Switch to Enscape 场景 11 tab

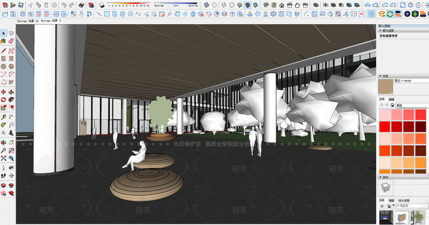[51, 21]
